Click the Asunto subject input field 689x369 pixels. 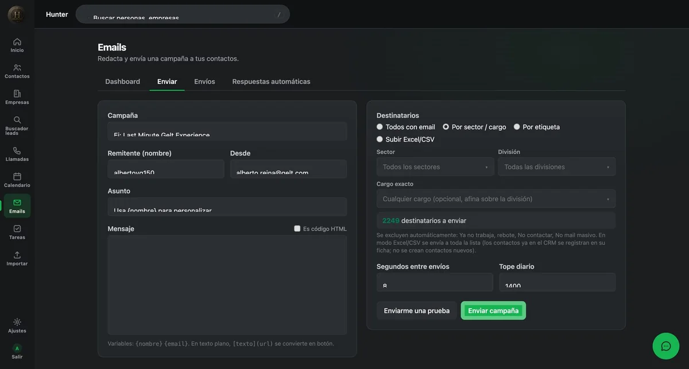227,207
